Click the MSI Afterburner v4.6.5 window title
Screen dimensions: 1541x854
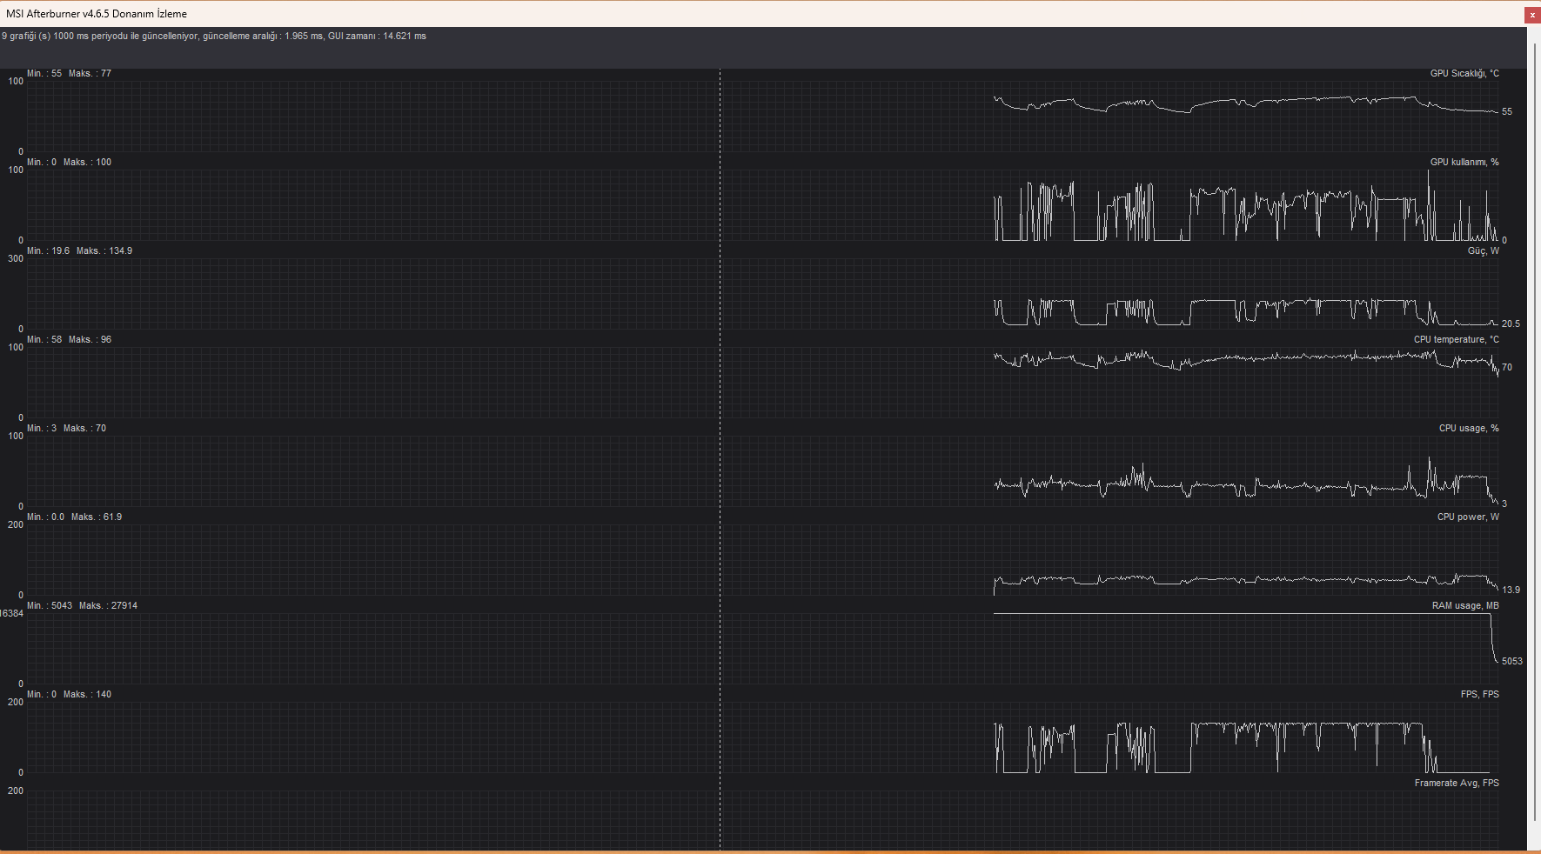(97, 14)
